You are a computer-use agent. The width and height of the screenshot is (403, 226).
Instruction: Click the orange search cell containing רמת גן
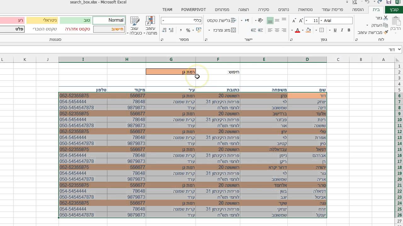[x=171, y=72]
